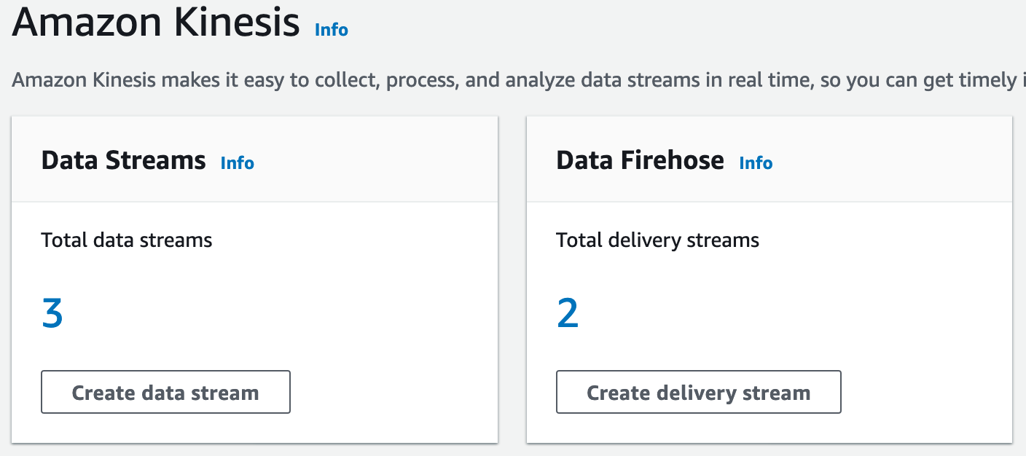Open the Info link next to Data Streams

click(x=237, y=162)
